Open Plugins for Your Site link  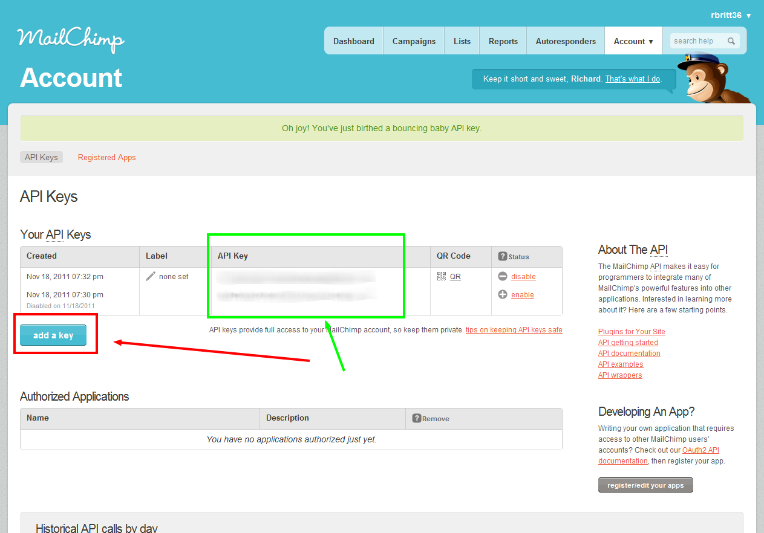[x=632, y=331]
